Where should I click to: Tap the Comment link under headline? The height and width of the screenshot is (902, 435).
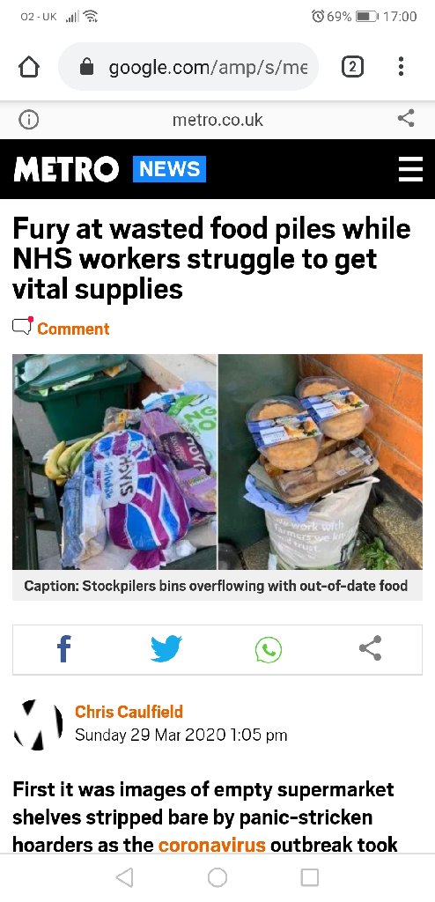pos(73,329)
